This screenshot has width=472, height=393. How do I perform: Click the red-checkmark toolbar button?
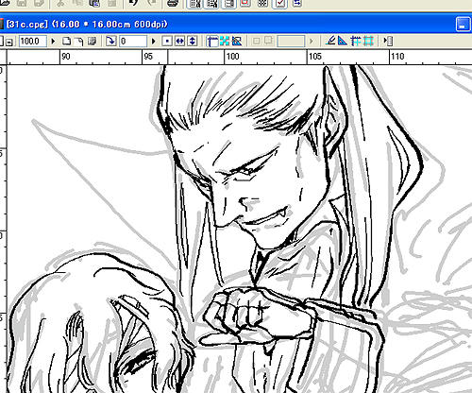tap(279, 4)
